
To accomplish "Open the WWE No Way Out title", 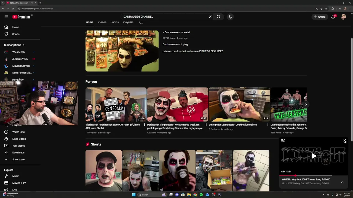I will [x=306, y=180].
